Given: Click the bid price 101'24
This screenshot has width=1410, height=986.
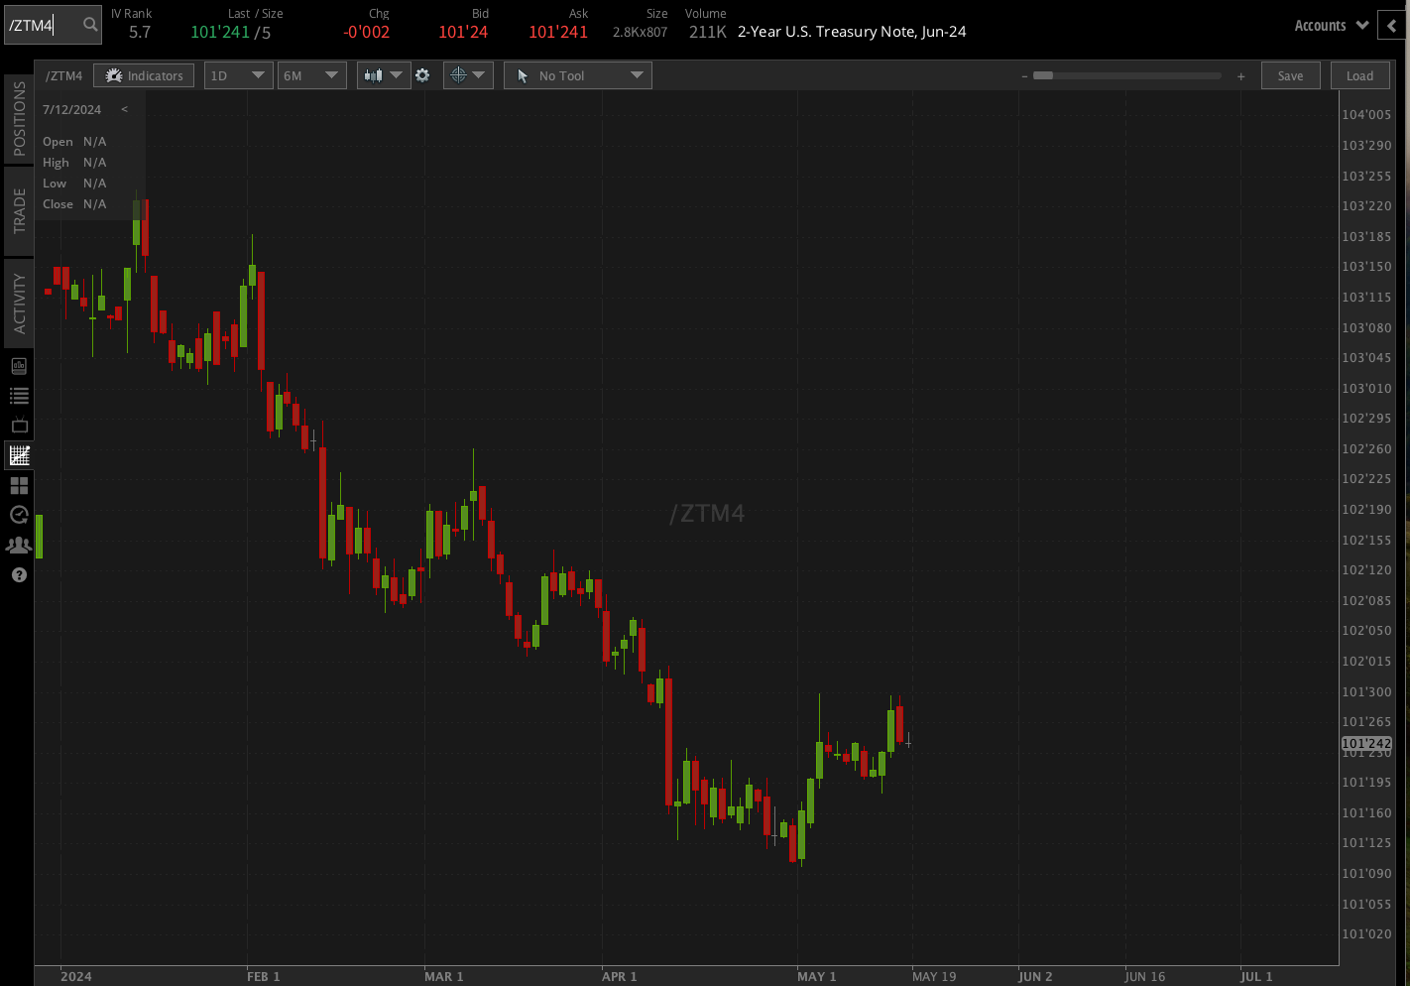Looking at the screenshot, I should click(x=463, y=32).
